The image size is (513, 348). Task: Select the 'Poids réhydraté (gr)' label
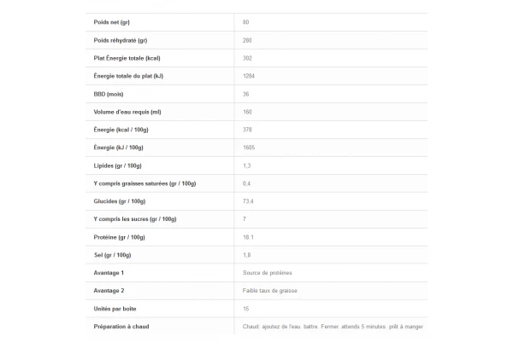click(x=120, y=40)
